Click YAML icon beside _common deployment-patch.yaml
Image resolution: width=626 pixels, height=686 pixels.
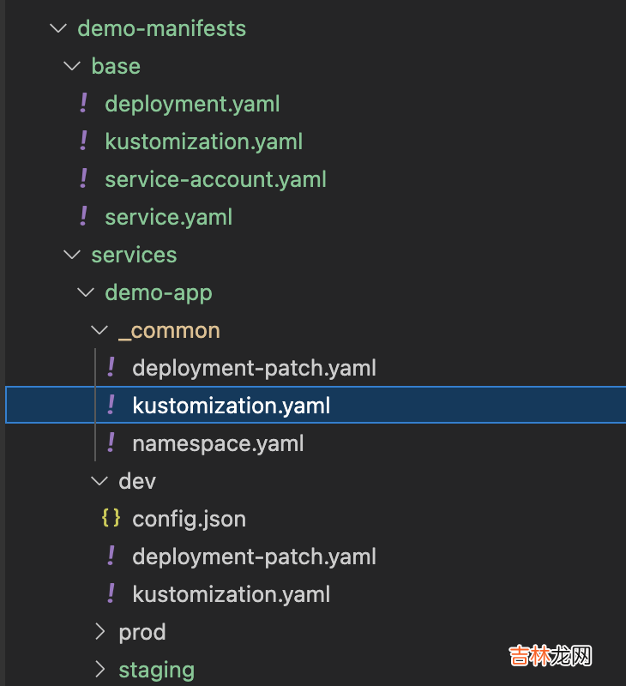click(111, 368)
